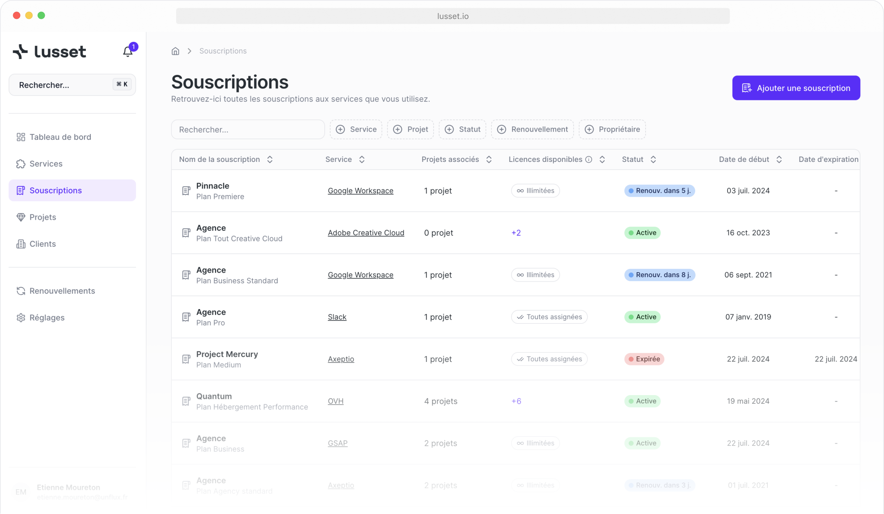
Task: Toggle the sort arrows on the Statut column
Action: [x=653, y=159]
